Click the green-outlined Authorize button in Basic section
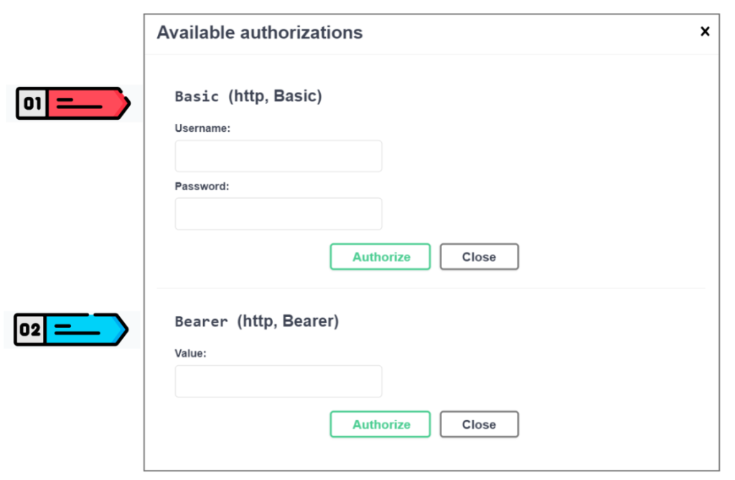This screenshot has height=480, width=735. (x=380, y=256)
